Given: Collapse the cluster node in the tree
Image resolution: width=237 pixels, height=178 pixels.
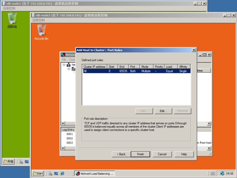Looking at the screenshot, I should pyautogui.click(x=69, y=69).
